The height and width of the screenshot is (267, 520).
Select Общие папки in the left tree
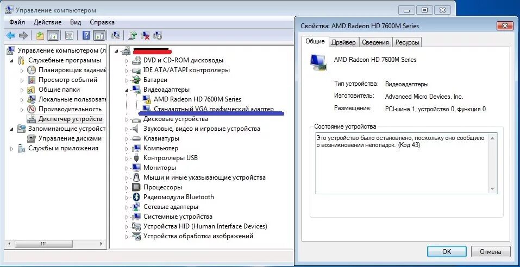(59, 90)
